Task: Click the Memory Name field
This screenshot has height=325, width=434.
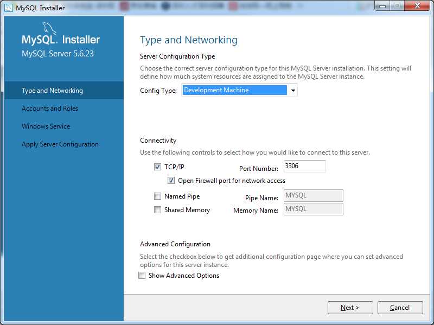Action: click(314, 209)
